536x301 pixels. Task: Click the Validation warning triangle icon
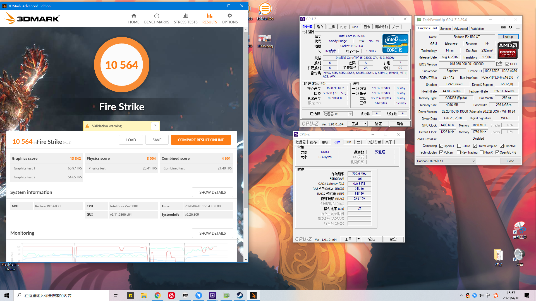tap(87, 126)
